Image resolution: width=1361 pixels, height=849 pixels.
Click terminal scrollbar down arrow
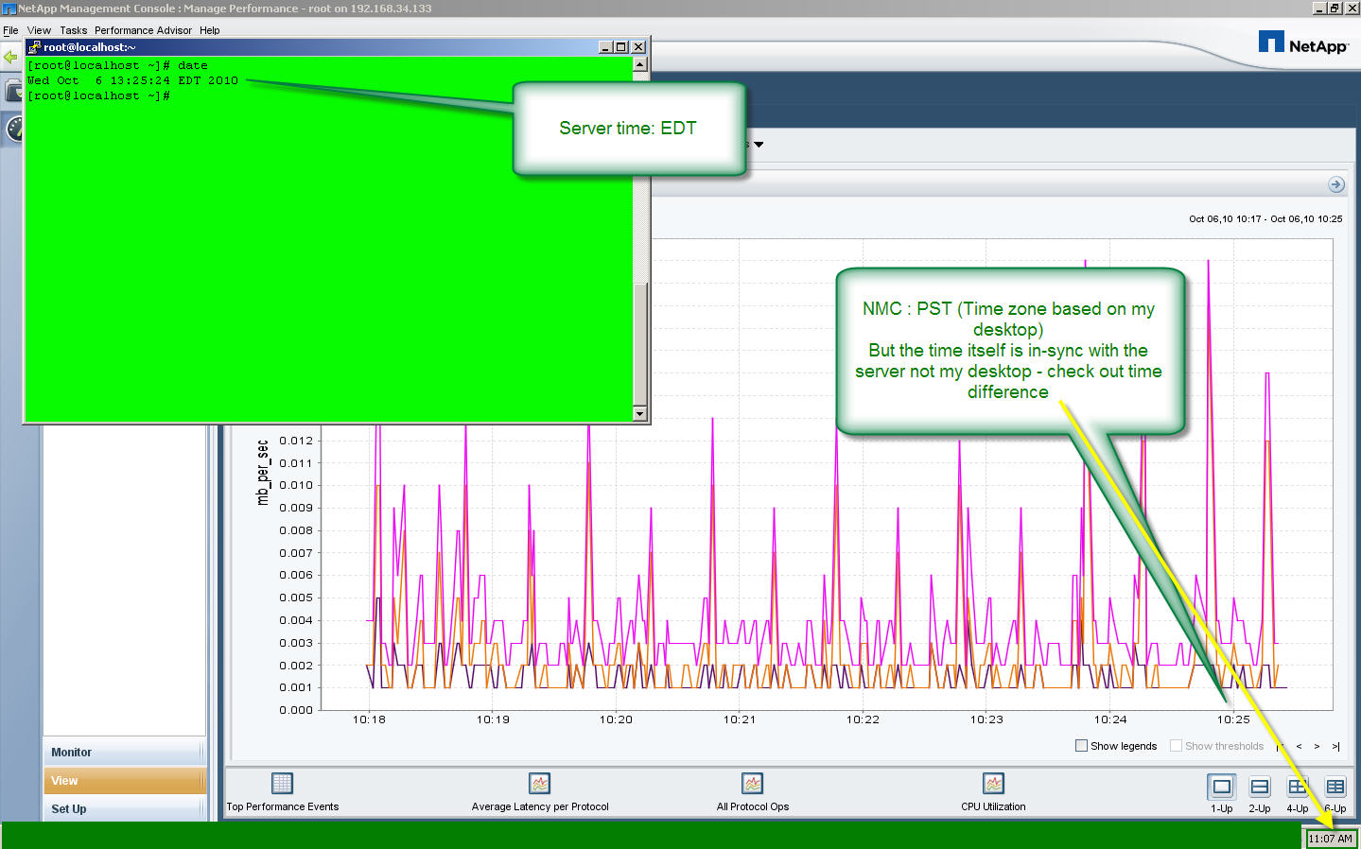point(639,413)
